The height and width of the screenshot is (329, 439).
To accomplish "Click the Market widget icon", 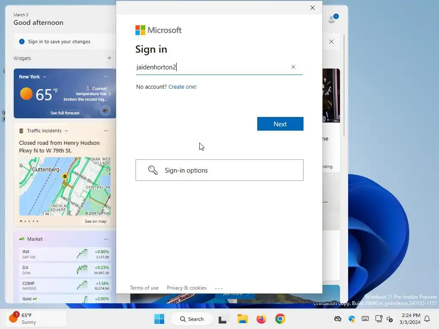I will coord(21,239).
